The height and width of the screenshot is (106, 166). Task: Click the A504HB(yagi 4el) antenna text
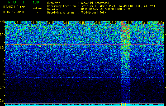point(93,12)
